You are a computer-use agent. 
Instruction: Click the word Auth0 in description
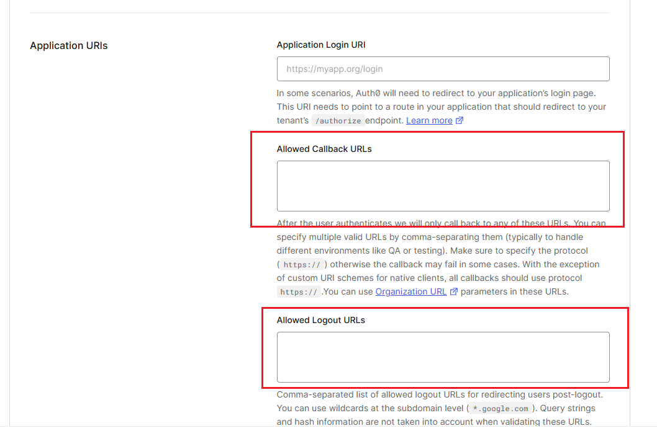pyautogui.click(x=368, y=93)
